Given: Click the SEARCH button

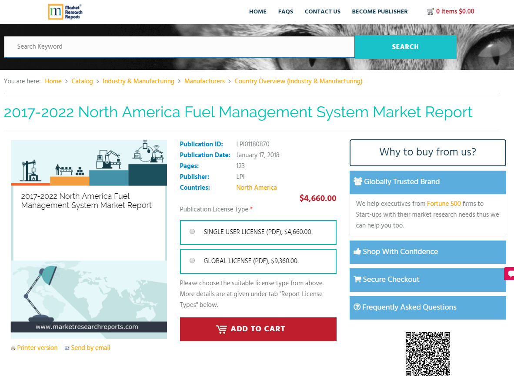Looking at the screenshot, I should coord(405,47).
